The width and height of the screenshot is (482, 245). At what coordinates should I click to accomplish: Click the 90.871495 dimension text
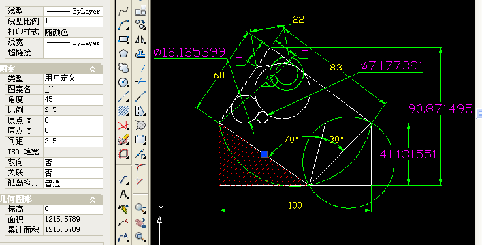coord(440,109)
